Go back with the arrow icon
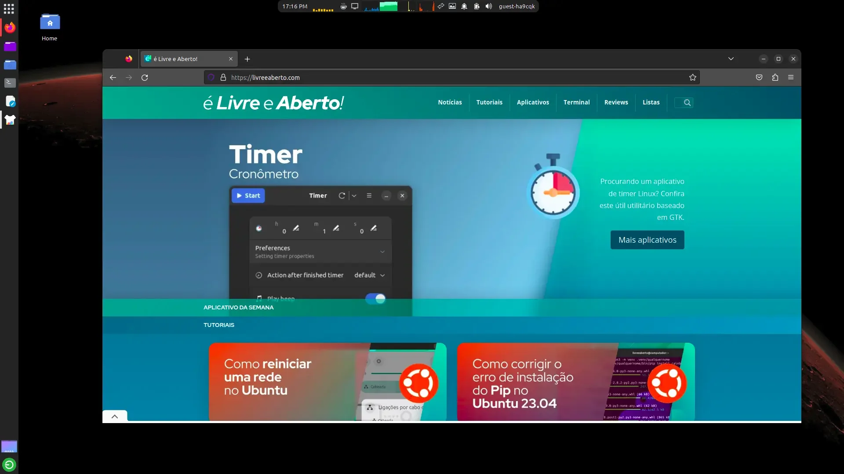844x474 pixels. (113, 78)
